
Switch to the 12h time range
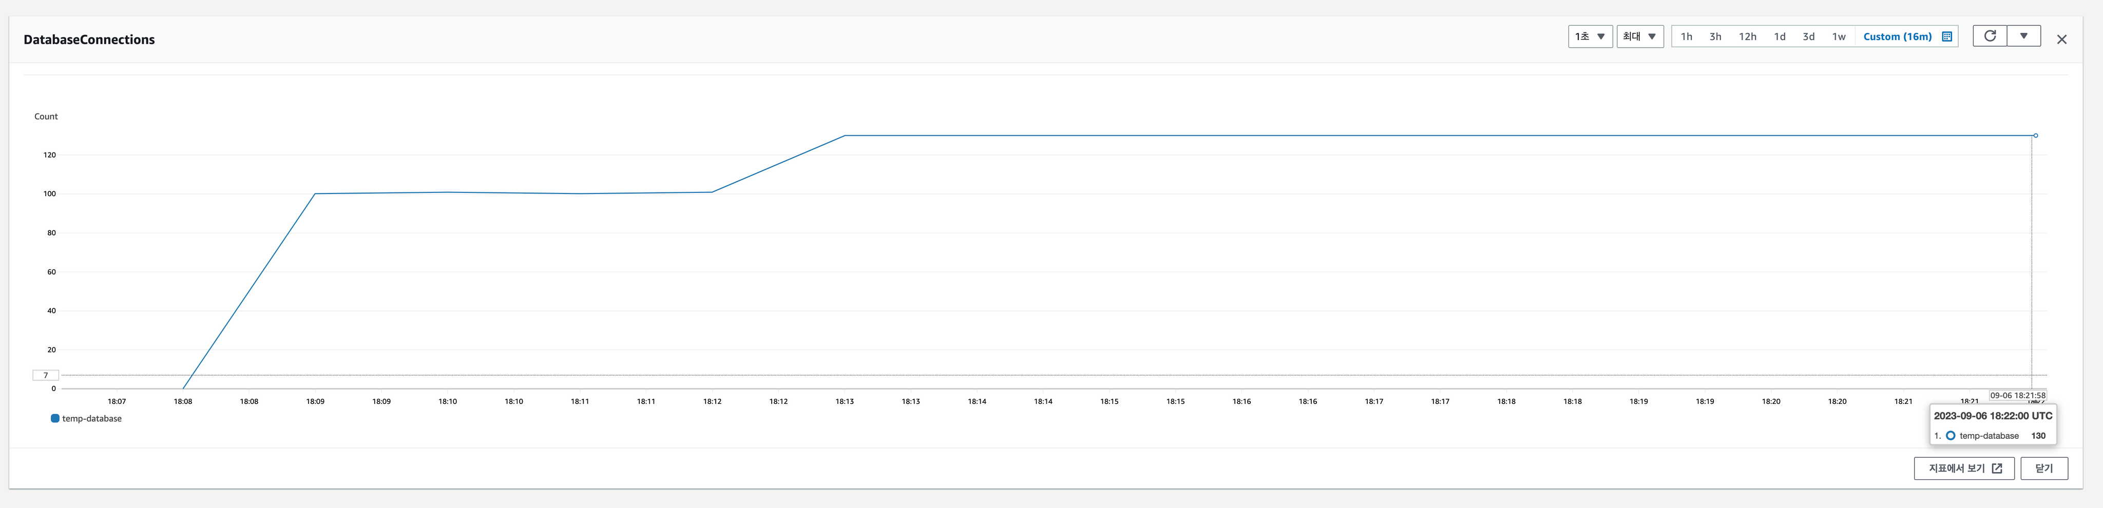click(1747, 37)
